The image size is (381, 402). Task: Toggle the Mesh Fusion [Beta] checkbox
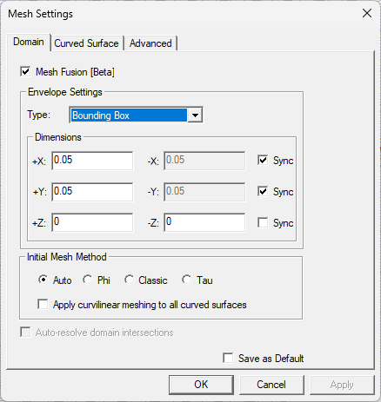coord(25,71)
